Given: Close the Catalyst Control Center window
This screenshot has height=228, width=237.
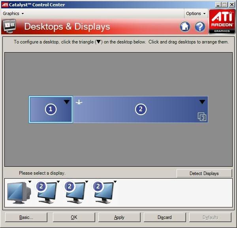Looking at the screenshot, I should coord(232,5).
